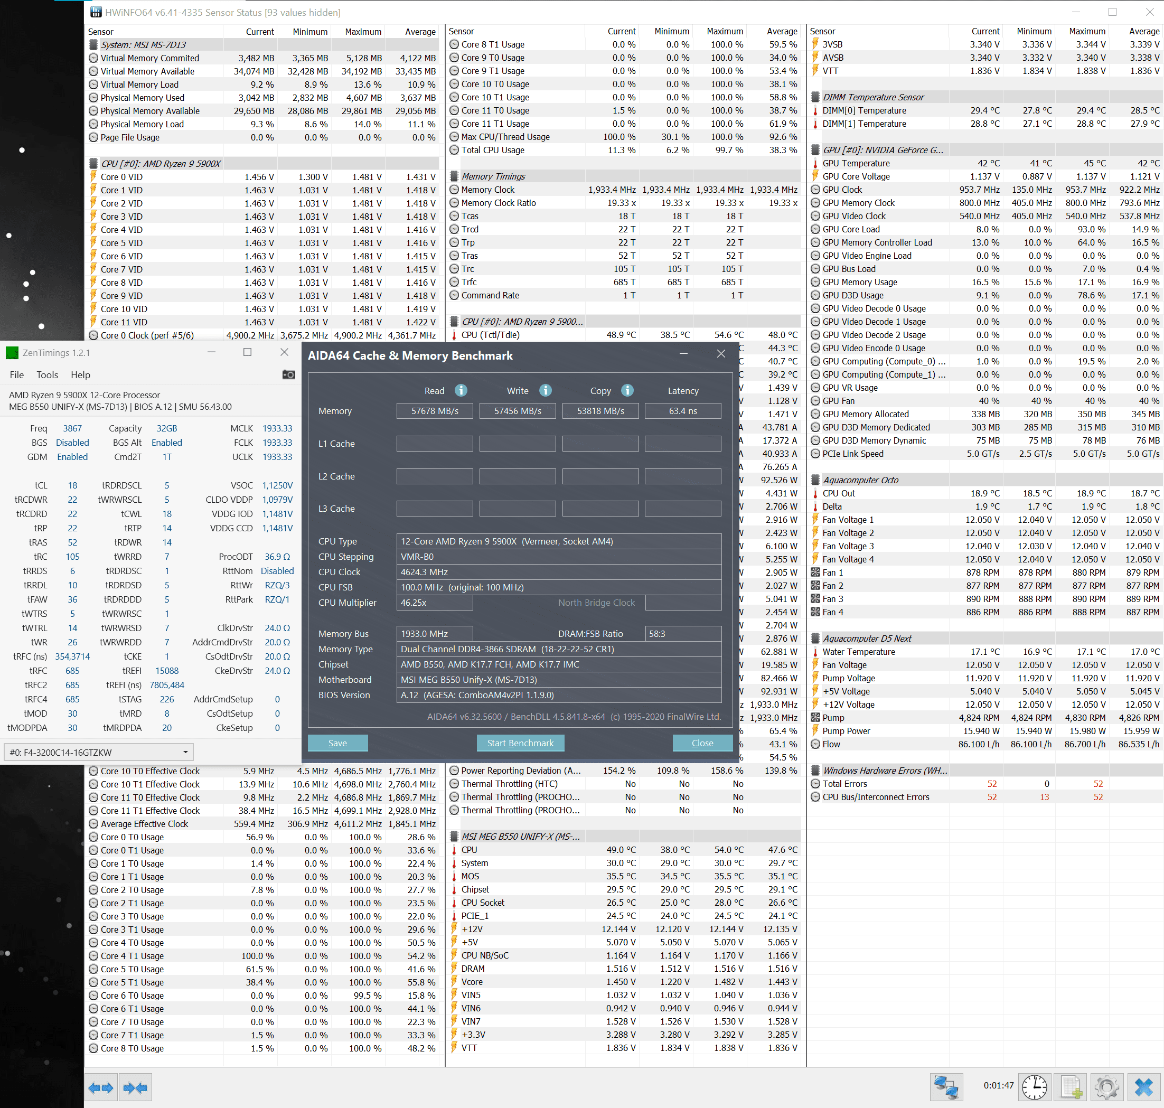Select the Core 0 Clock (perf #5/6) row

click(263, 335)
